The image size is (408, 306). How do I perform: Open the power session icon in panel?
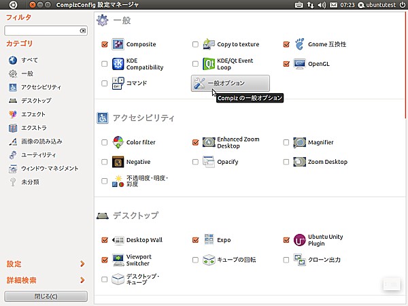[403, 5]
